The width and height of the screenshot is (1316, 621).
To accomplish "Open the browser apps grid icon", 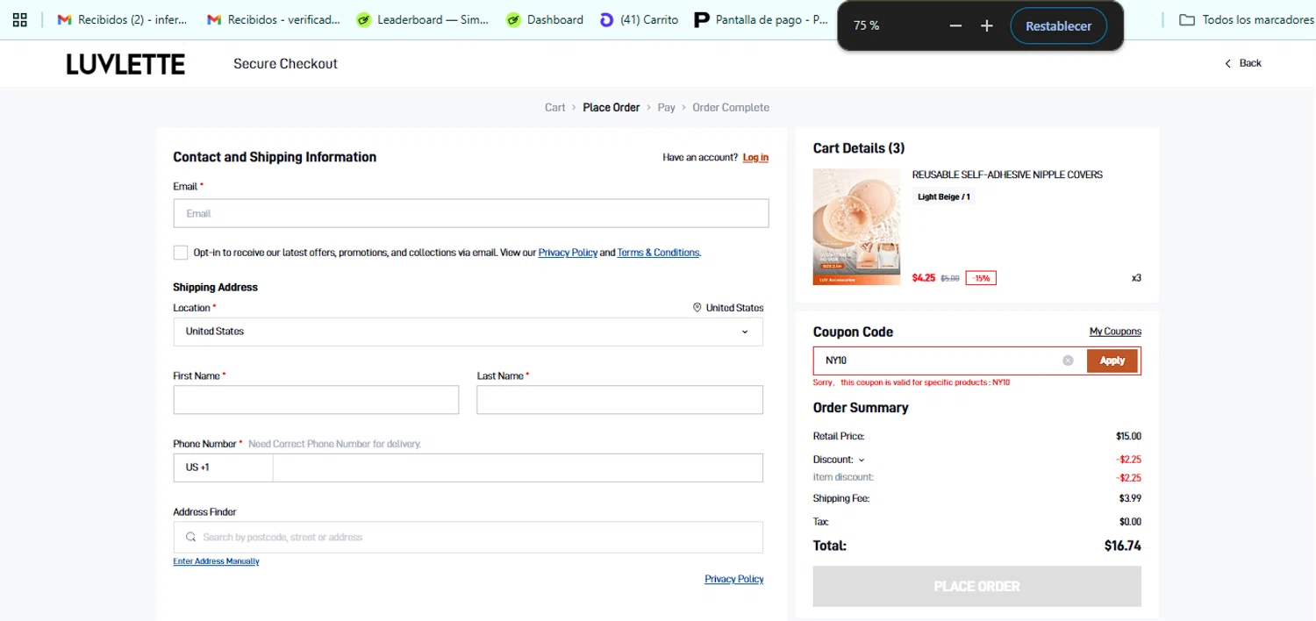I will (x=20, y=19).
